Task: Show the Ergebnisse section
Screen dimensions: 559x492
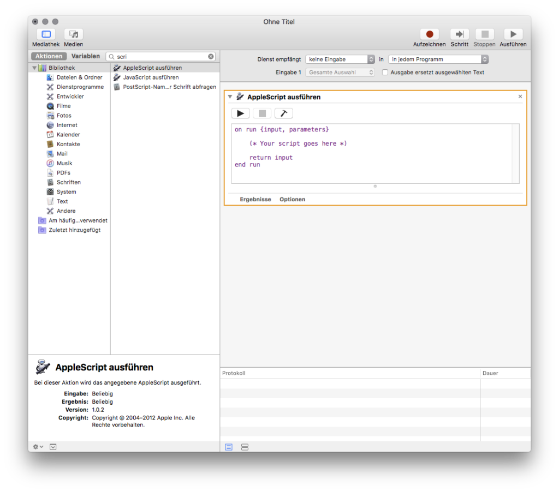Action: [x=255, y=200]
